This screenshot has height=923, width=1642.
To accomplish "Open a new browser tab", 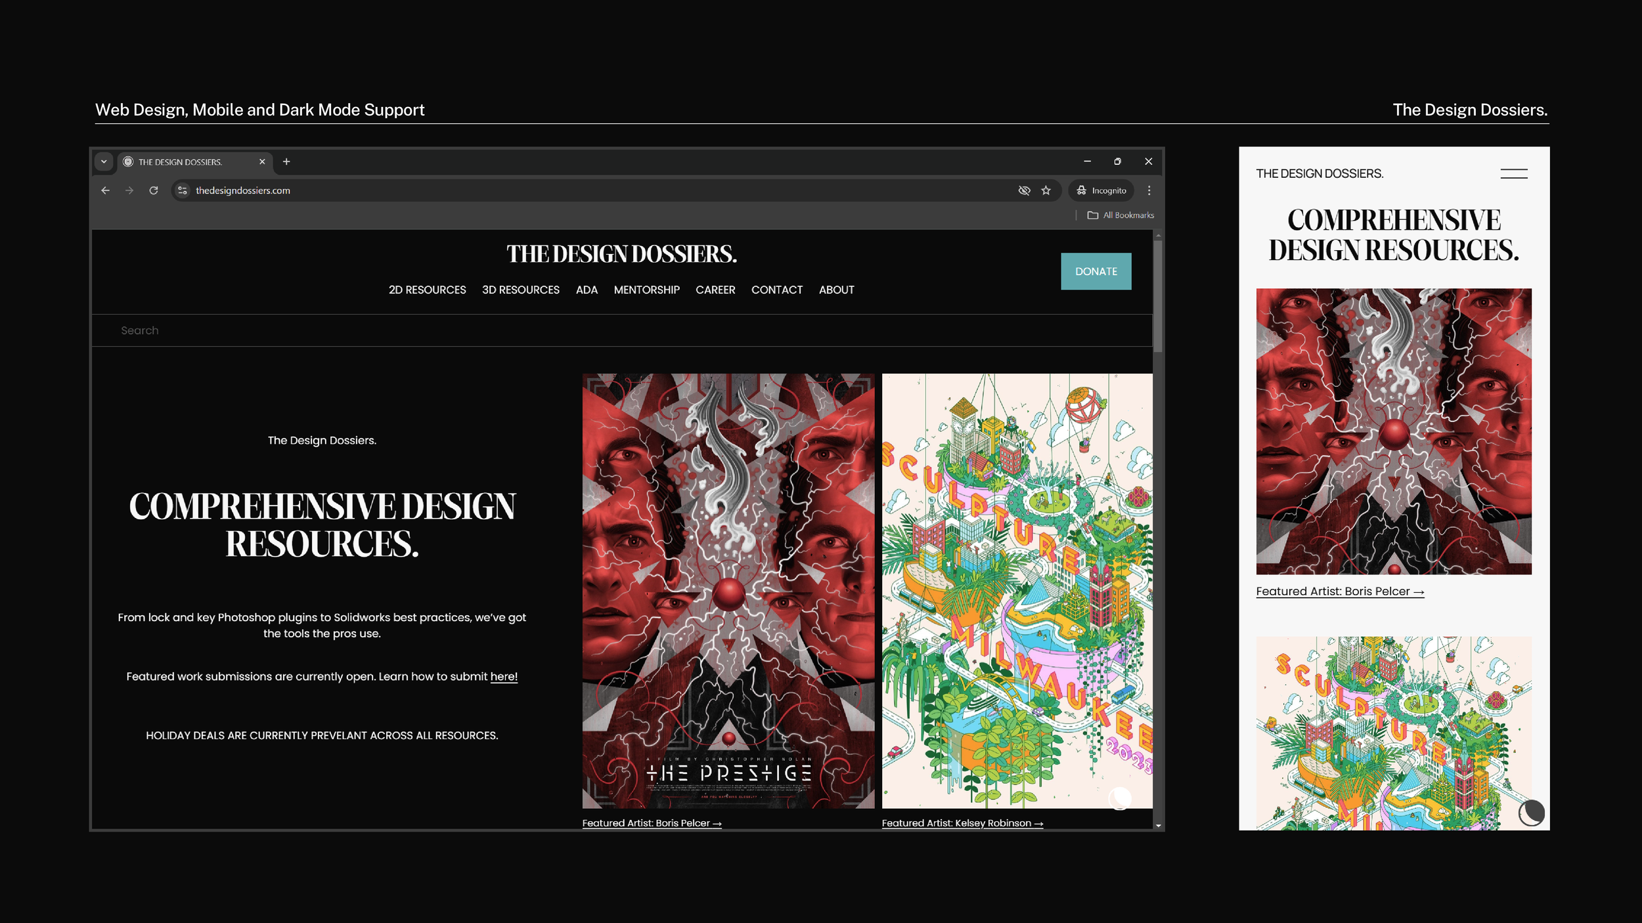I will (286, 161).
